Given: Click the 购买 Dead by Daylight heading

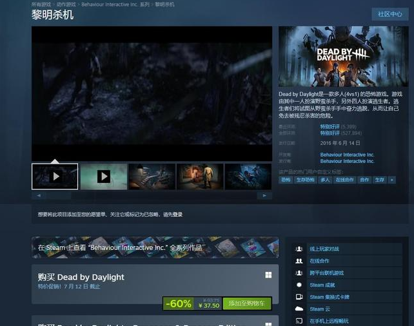Looking at the screenshot, I should pos(81,277).
